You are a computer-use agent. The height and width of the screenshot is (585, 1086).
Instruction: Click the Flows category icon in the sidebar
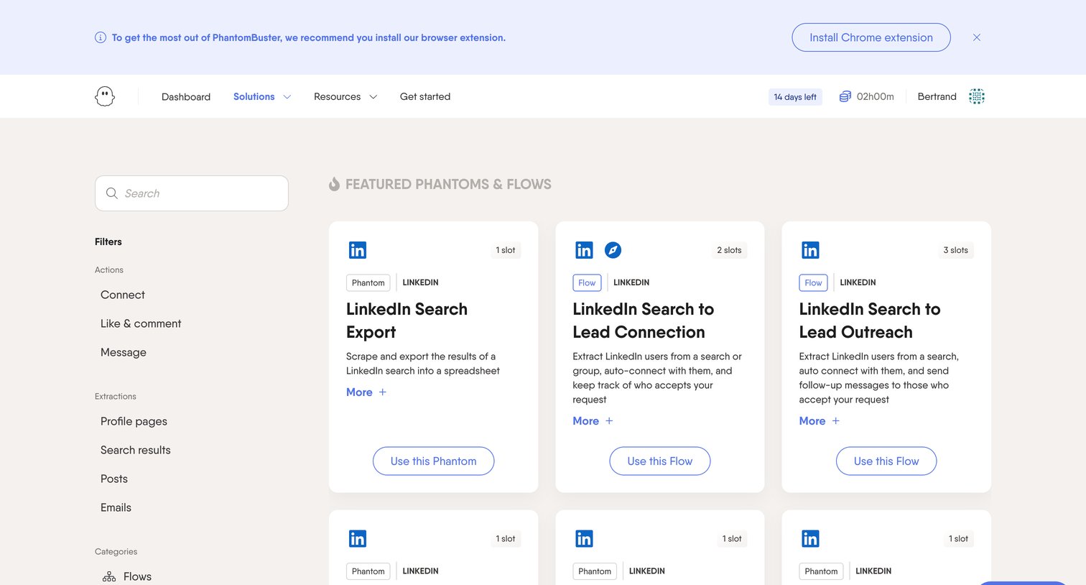tap(109, 576)
